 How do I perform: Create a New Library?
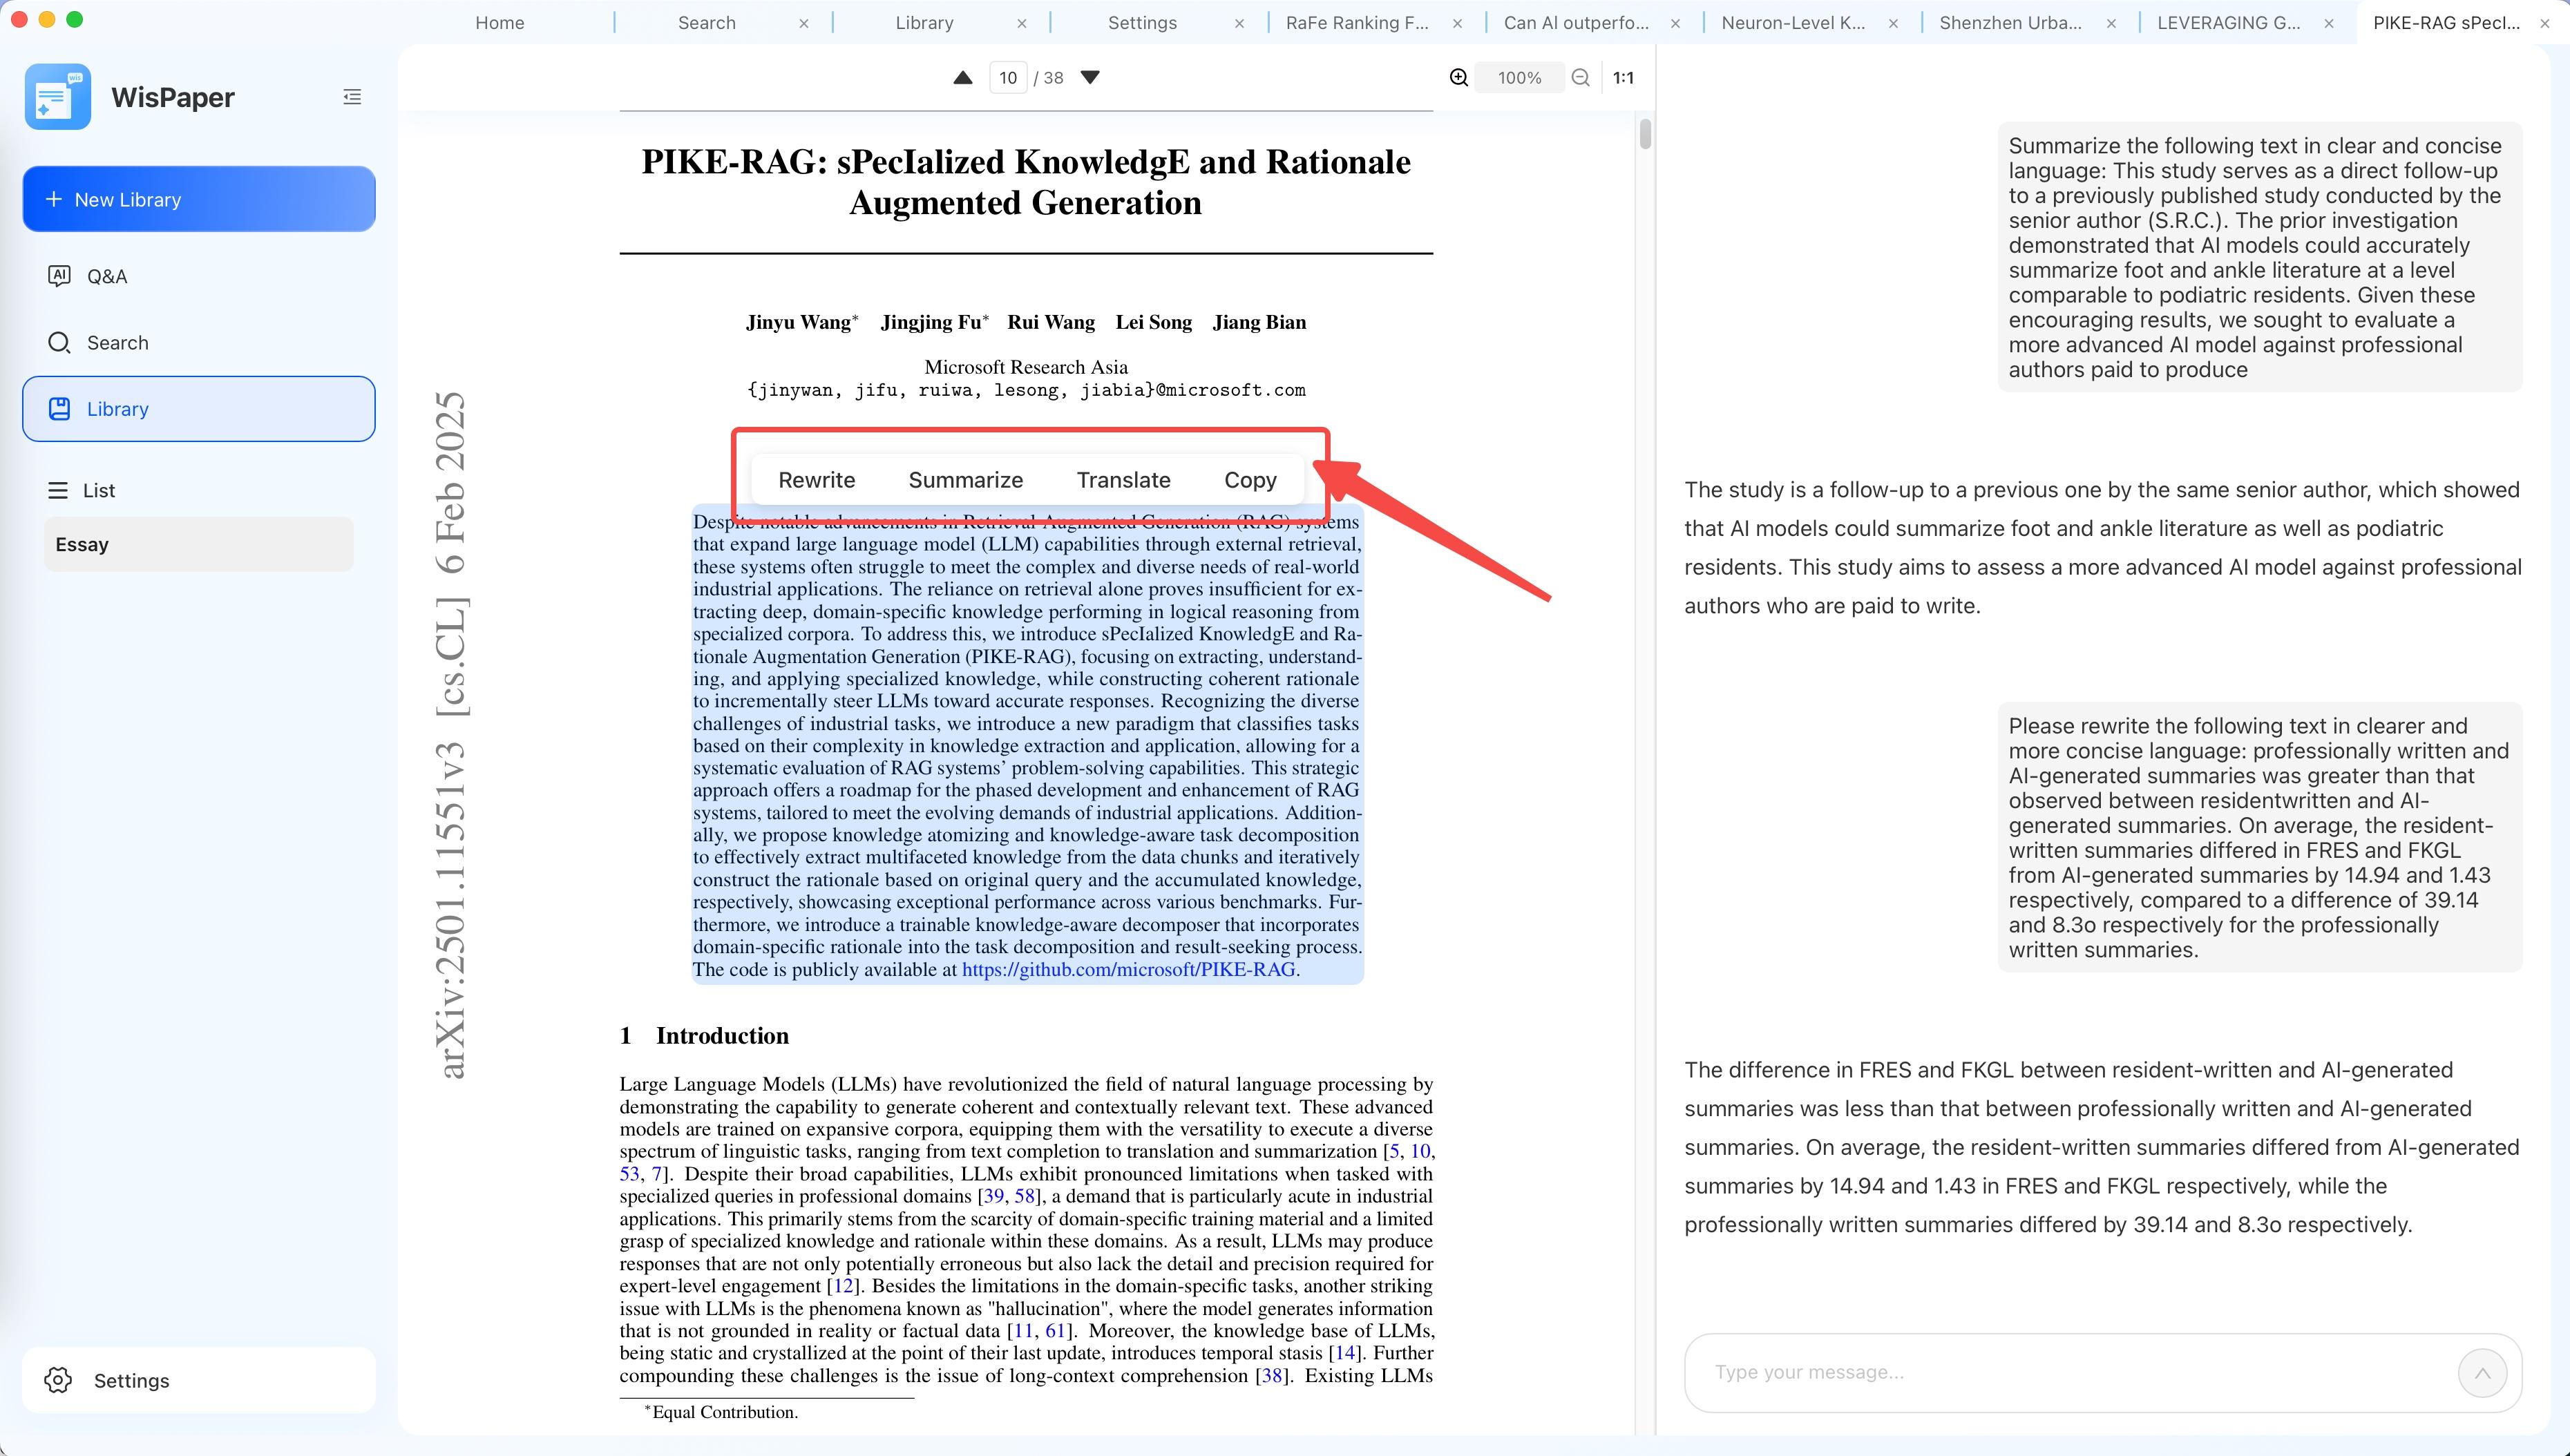point(198,199)
